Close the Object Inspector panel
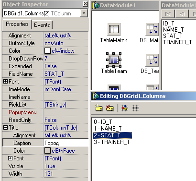Viewport: 196px width, 181px height. coord(86,4)
